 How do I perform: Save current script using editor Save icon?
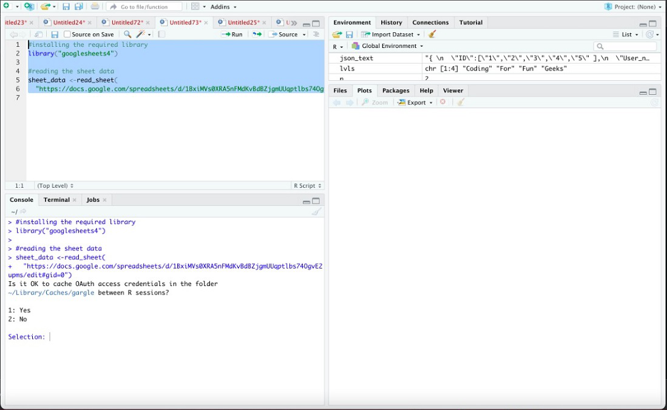[x=55, y=35]
